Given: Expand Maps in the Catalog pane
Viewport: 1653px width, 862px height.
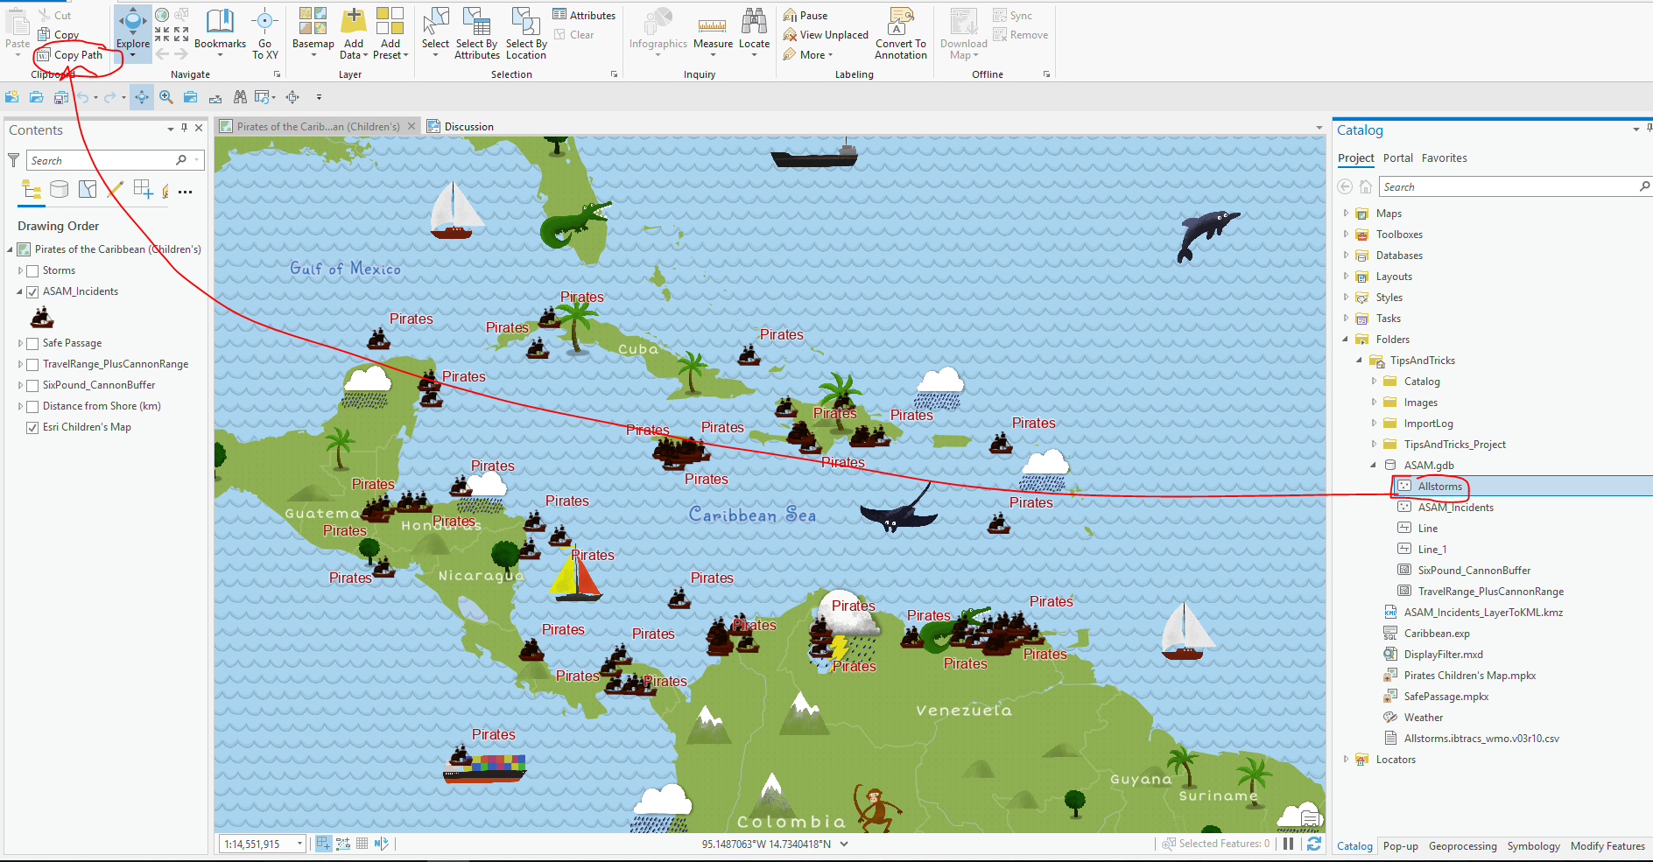Looking at the screenshot, I should (x=1346, y=213).
